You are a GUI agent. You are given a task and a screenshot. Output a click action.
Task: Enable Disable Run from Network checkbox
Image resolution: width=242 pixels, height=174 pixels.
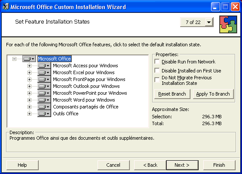pos(157,62)
